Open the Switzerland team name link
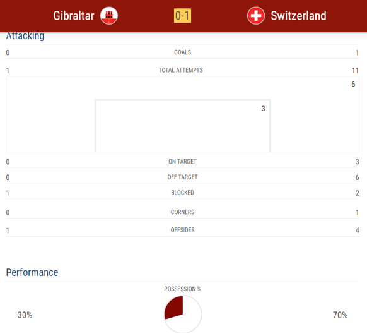Image resolution: width=367 pixels, height=336 pixels. click(298, 16)
